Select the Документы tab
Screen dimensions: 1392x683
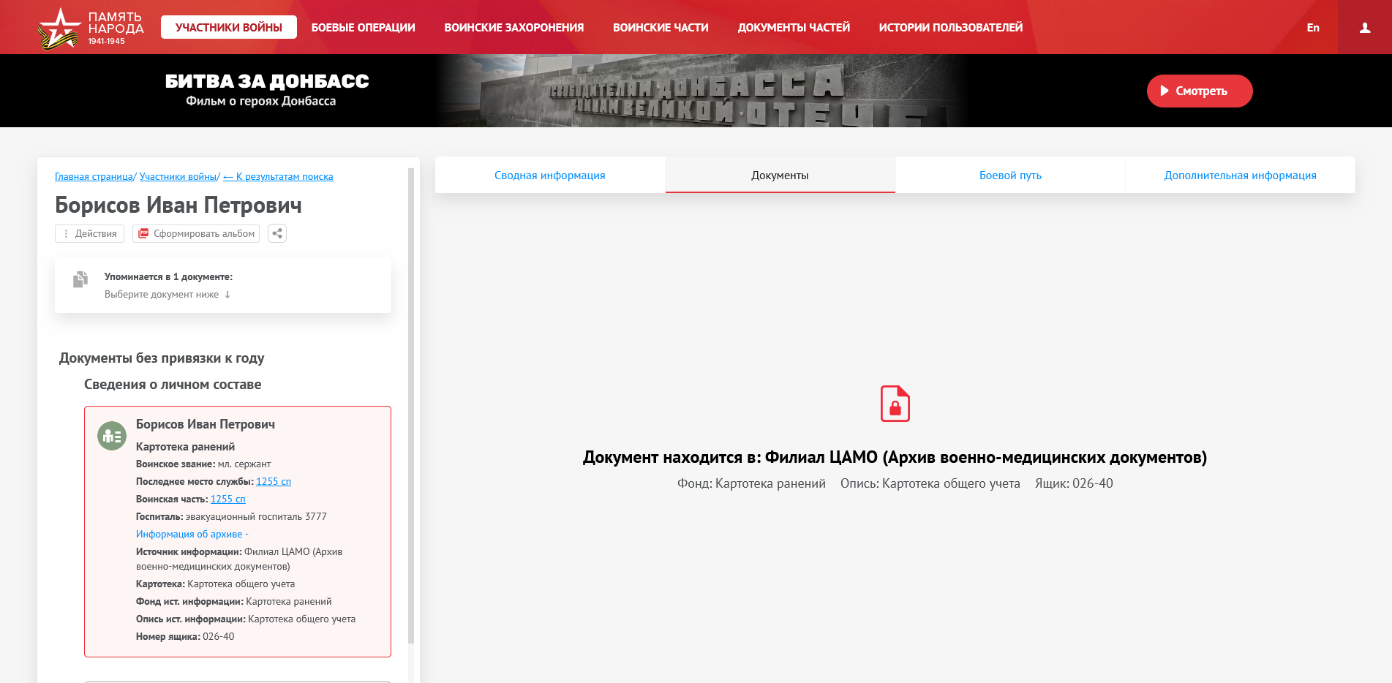[x=780, y=176]
